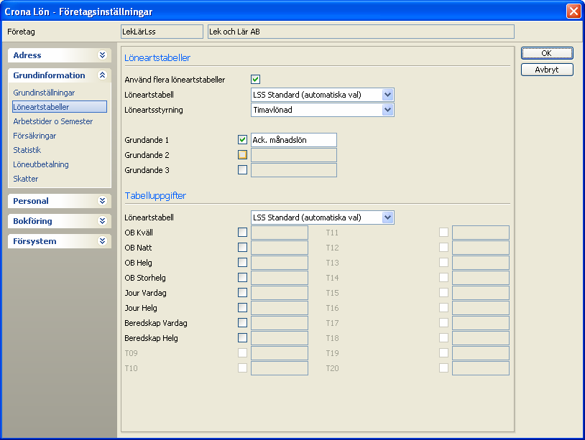Select Löneartstabeller in the sidebar
The image size is (585, 440).
60,107
